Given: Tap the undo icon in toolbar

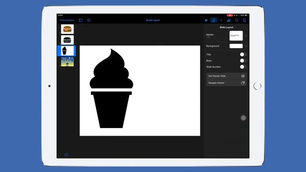Looking at the screenshot, I should tap(88, 20).
